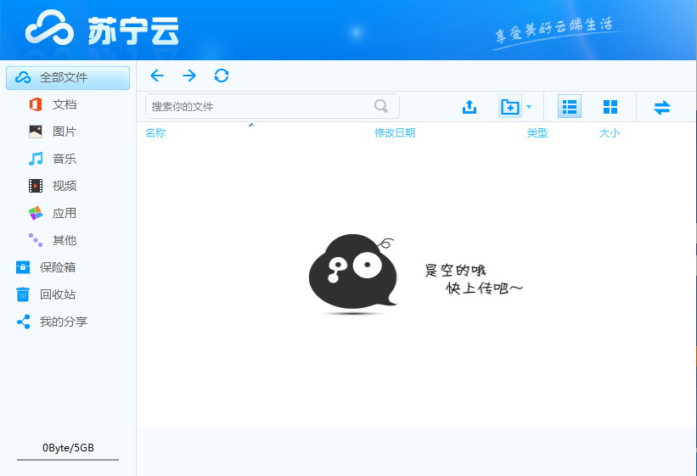Go forward with the right arrow

(x=189, y=76)
